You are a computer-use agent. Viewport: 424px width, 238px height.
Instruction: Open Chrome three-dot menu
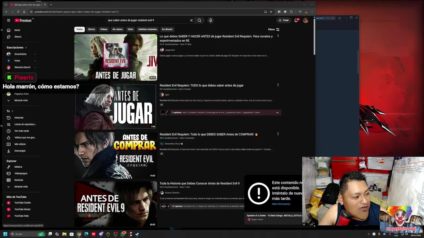pos(312,12)
